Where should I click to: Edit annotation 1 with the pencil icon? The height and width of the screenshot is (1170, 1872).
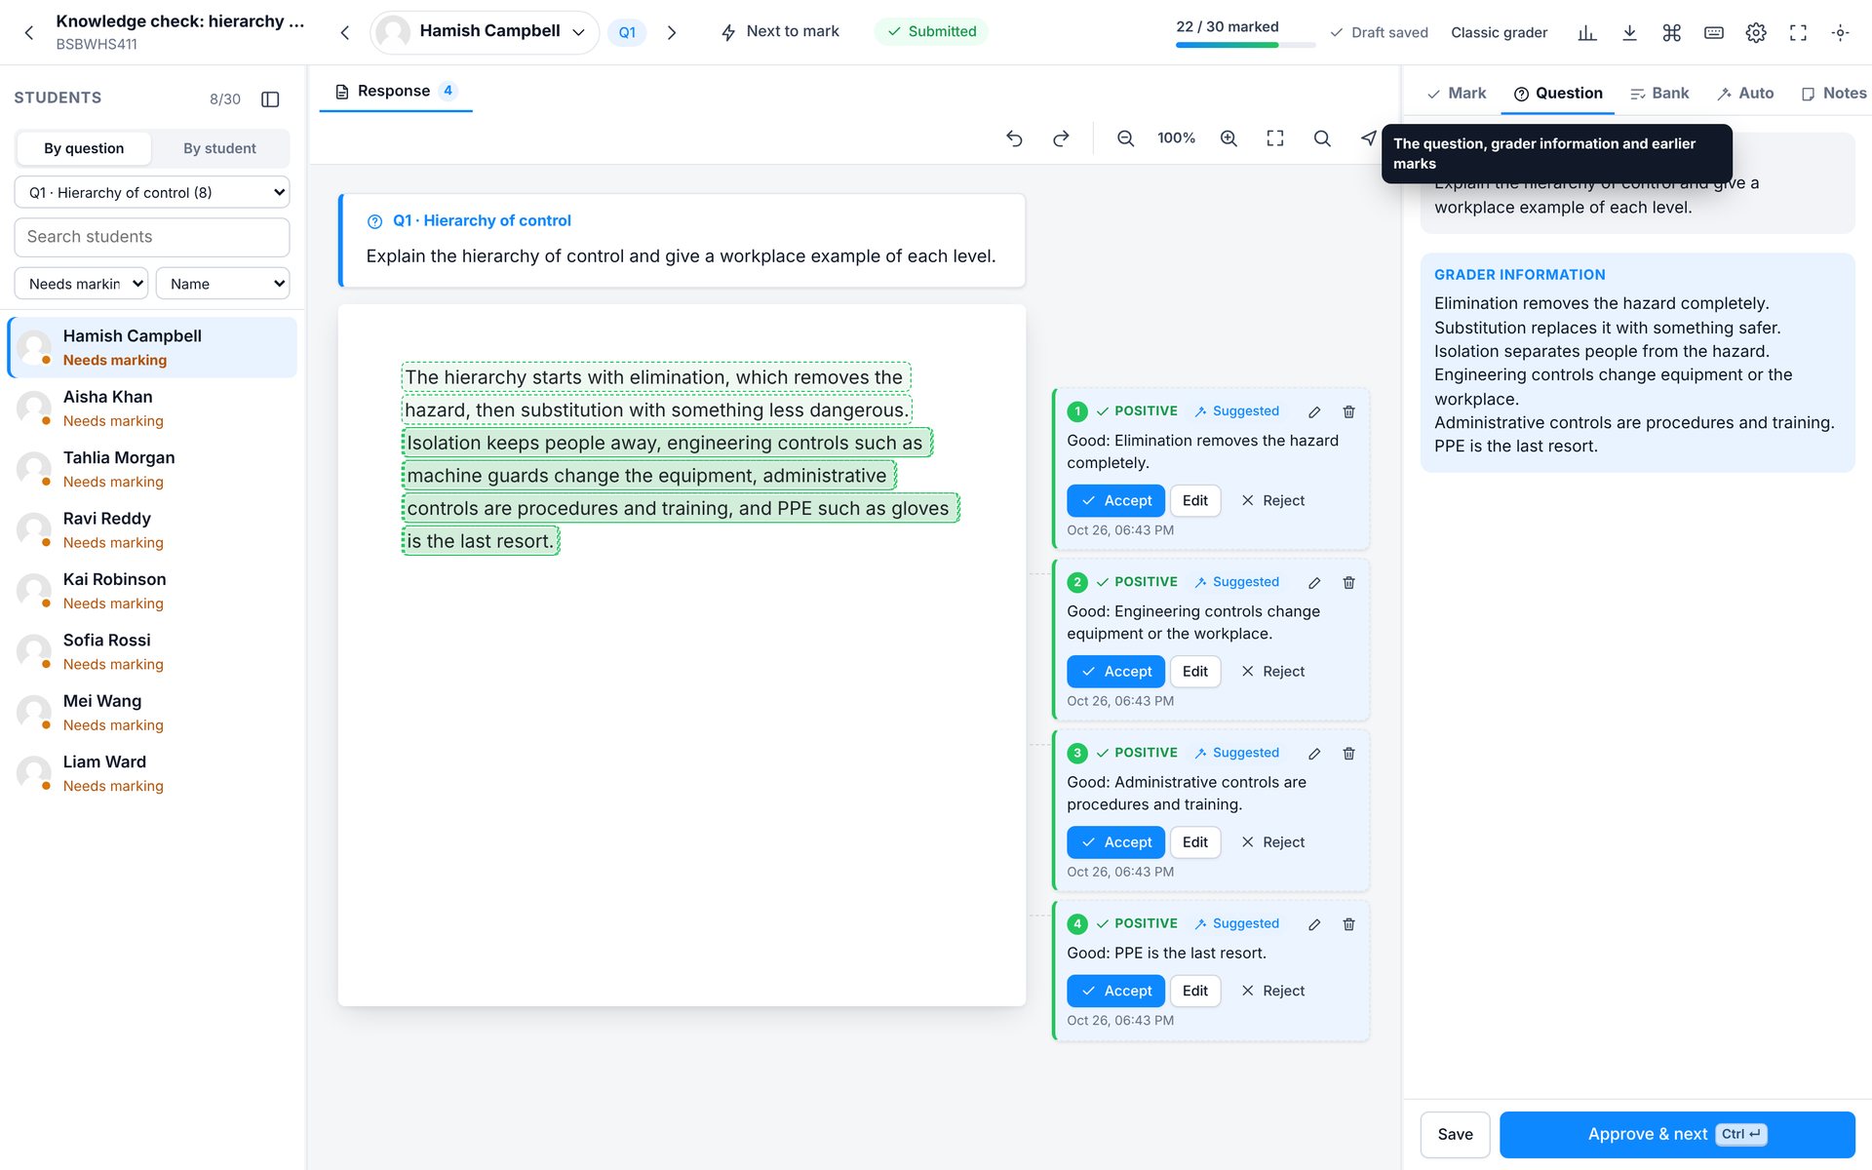point(1314,411)
